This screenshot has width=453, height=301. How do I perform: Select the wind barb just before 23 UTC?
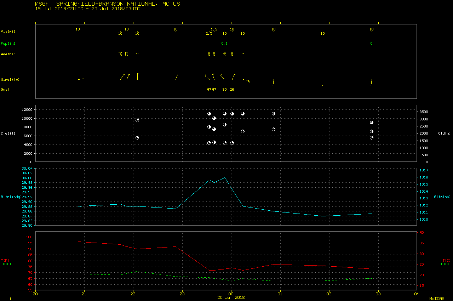177,77
